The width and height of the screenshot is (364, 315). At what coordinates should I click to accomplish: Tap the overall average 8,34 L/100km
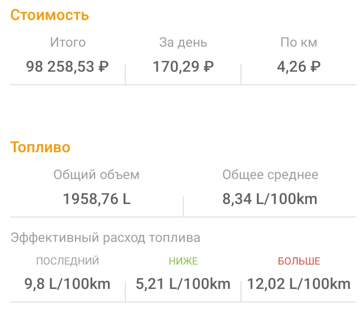(270, 199)
